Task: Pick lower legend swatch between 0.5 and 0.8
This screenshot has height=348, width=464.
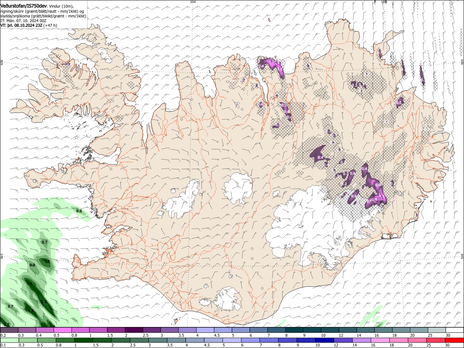Action: pos(46,340)
